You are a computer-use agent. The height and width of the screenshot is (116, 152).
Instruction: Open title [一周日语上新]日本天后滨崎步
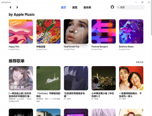click(x=20, y=95)
